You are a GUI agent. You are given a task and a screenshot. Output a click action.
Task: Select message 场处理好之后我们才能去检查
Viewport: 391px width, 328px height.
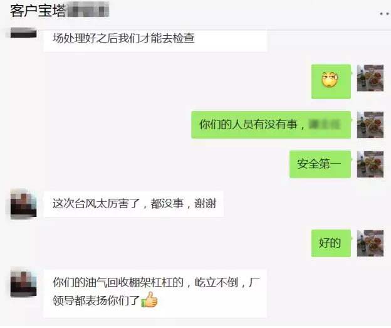tap(155, 40)
